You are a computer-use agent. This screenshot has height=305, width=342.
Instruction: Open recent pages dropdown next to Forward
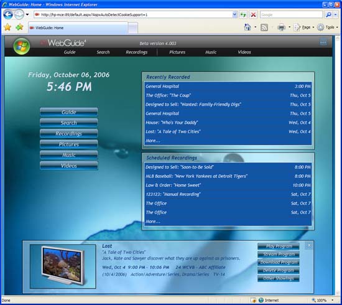(27, 15)
